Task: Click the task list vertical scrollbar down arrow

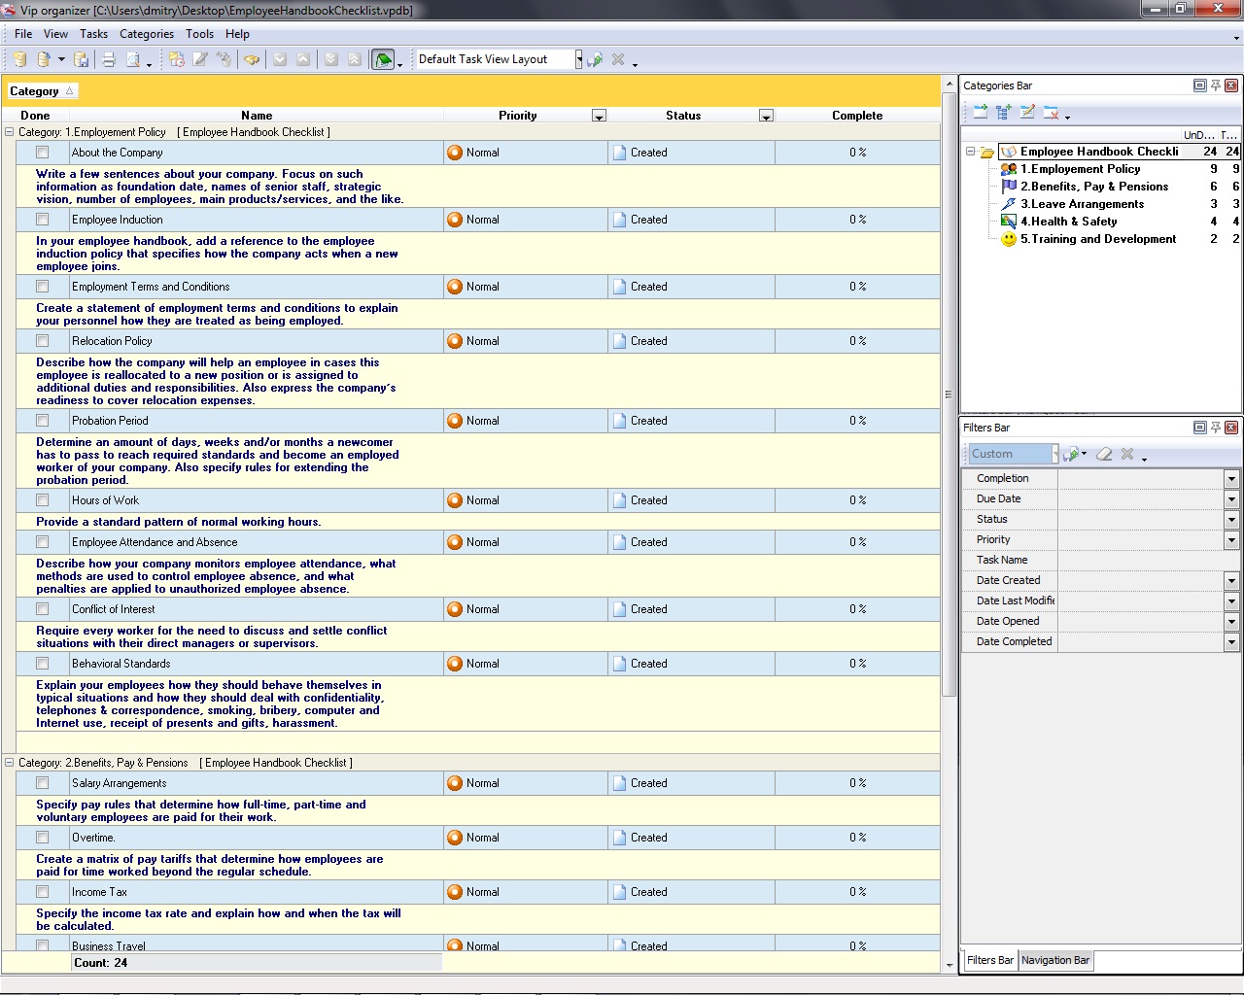Action: (x=950, y=965)
